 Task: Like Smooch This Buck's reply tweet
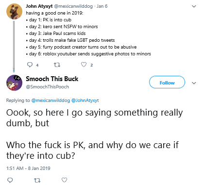[64, 180]
